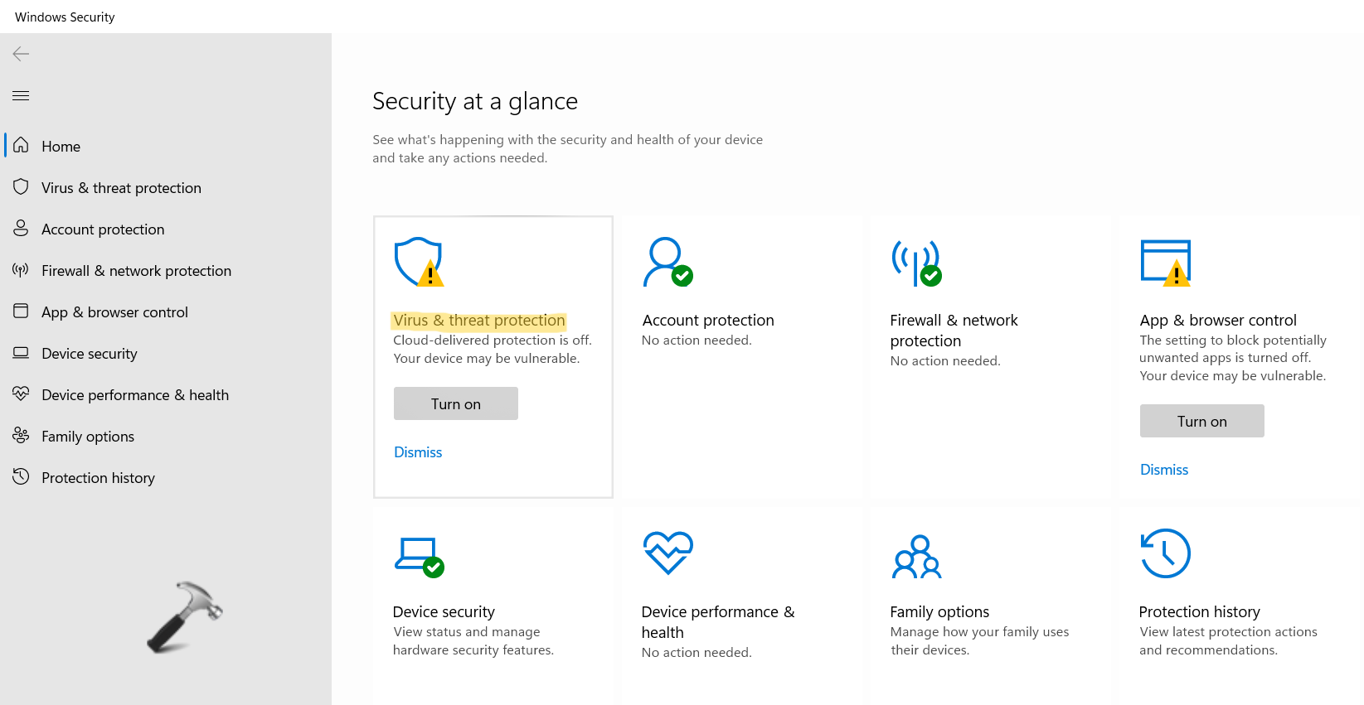Open Firewall & network protection sidebar item
The image size is (1364, 705).
pyautogui.click(x=136, y=271)
